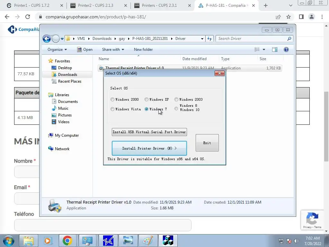The height and width of the screenshot is (247, 329).
Task: Open Explorer help icon
Action: pos(286,50)
